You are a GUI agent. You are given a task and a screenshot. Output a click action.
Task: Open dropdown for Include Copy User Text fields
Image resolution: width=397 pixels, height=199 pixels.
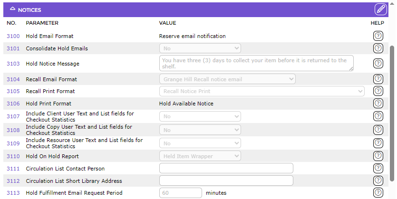[x=200, y=130]
